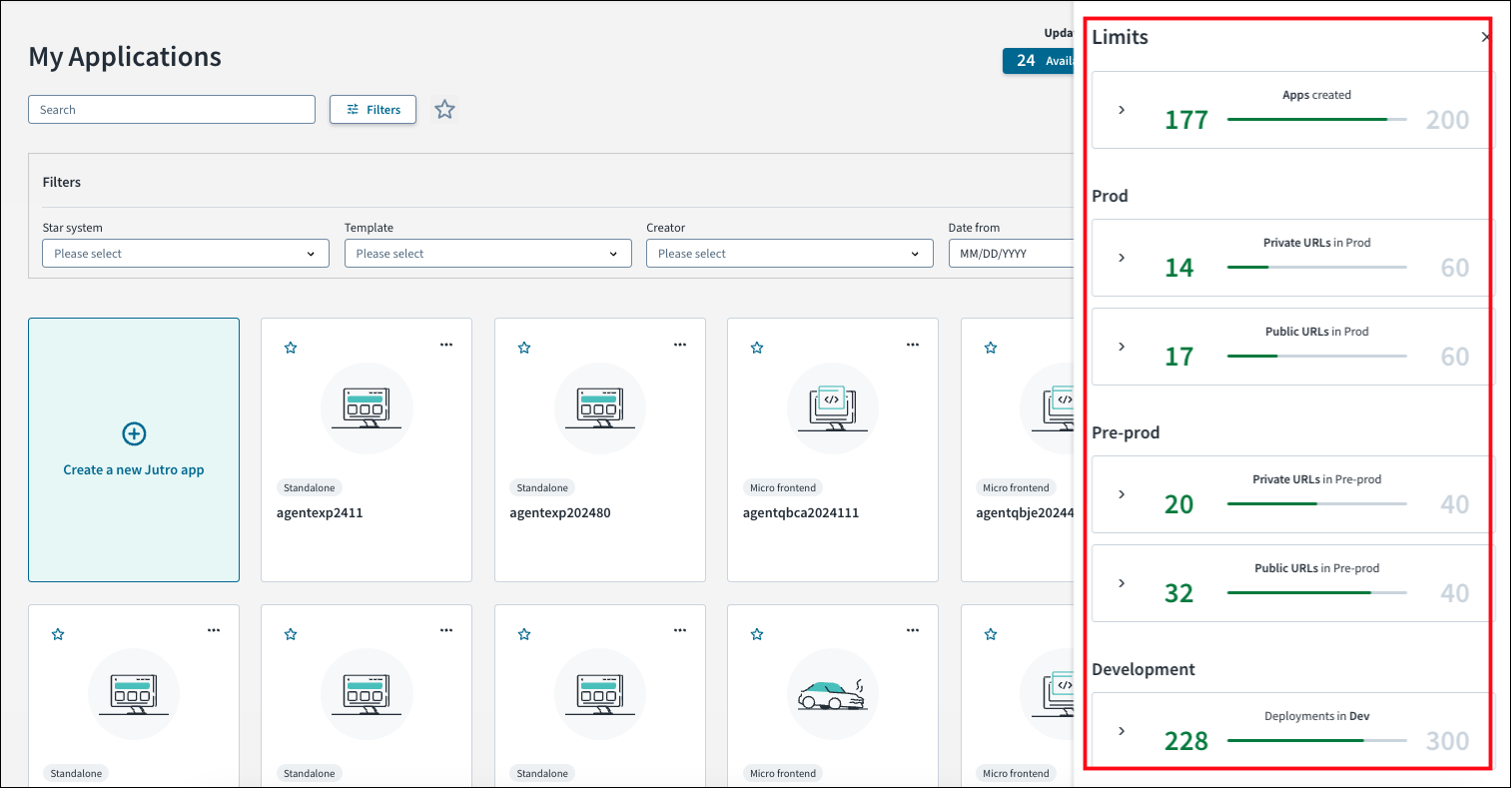Open the Template filter dropdown
This screenshot has width=1511, height=788.
(x=488, y=254)
